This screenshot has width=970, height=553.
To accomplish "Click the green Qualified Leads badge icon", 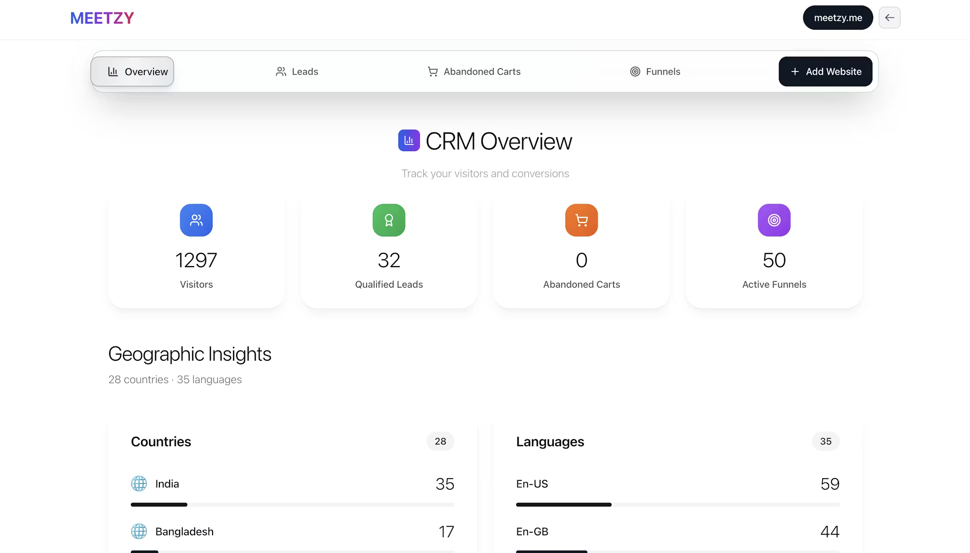I will click(389, 220).
